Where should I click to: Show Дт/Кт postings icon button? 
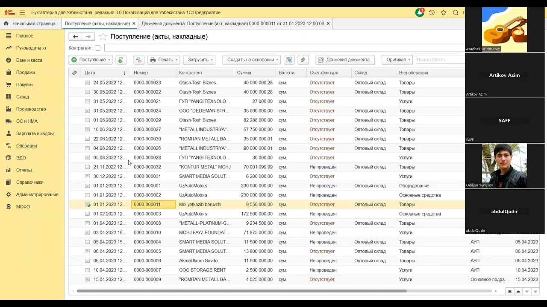tap(139, 60)
